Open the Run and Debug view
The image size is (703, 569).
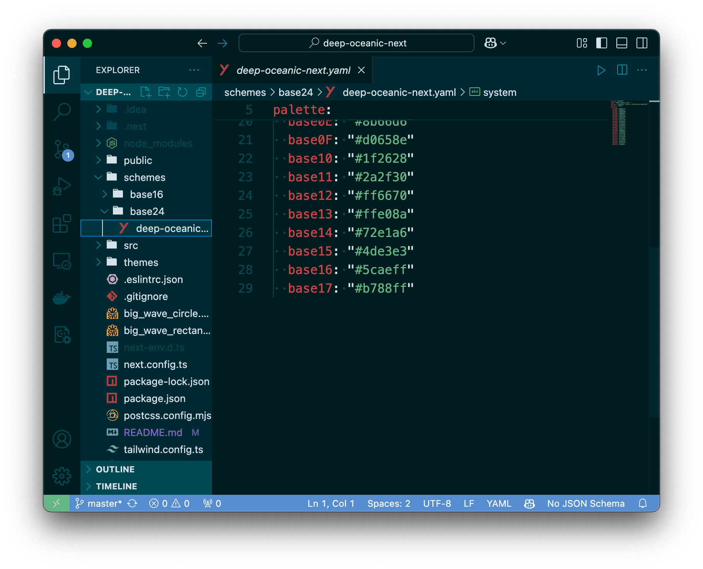pos(61,186)
